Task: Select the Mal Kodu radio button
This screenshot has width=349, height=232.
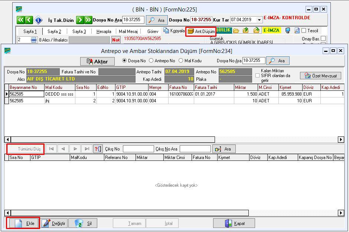Action: point(181,60)
